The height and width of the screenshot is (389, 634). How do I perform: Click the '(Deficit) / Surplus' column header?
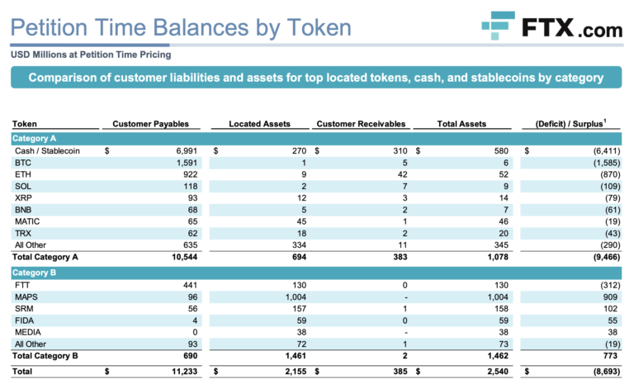pos(570,123)
